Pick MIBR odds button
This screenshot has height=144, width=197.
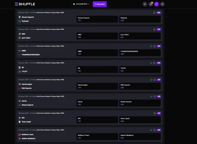pyautogui.click(x=97, y=53)
